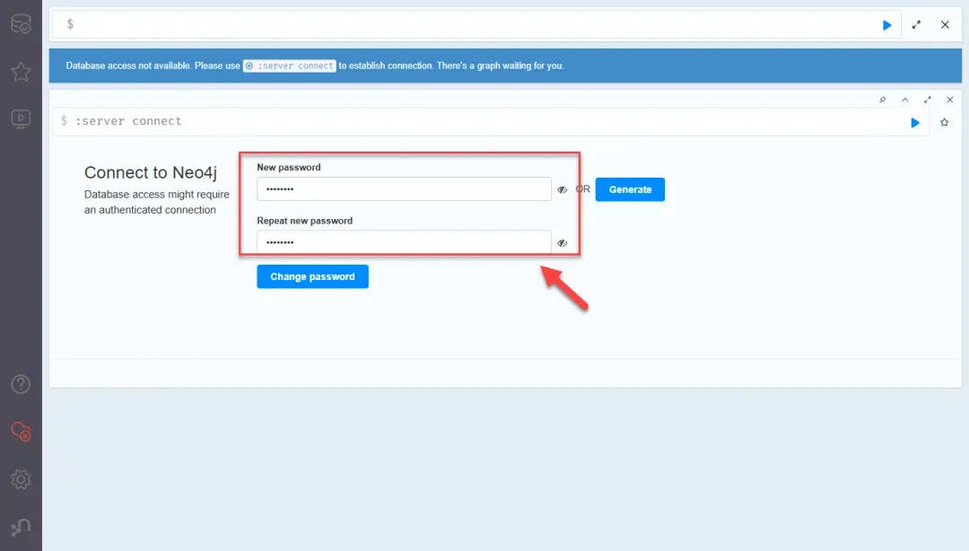Expand the top editor to fullscreen

pos(916,25)
